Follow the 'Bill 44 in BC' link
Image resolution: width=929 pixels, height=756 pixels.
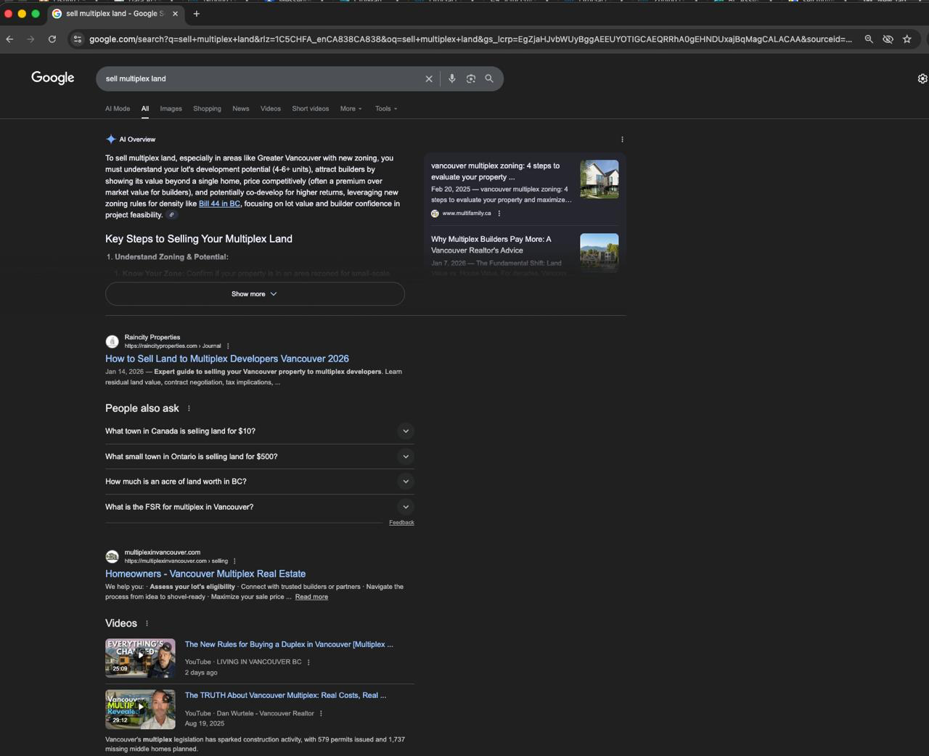click(219, 204)
